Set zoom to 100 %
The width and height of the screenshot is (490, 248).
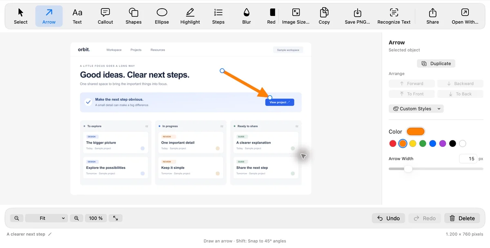[x=96, y=218]
